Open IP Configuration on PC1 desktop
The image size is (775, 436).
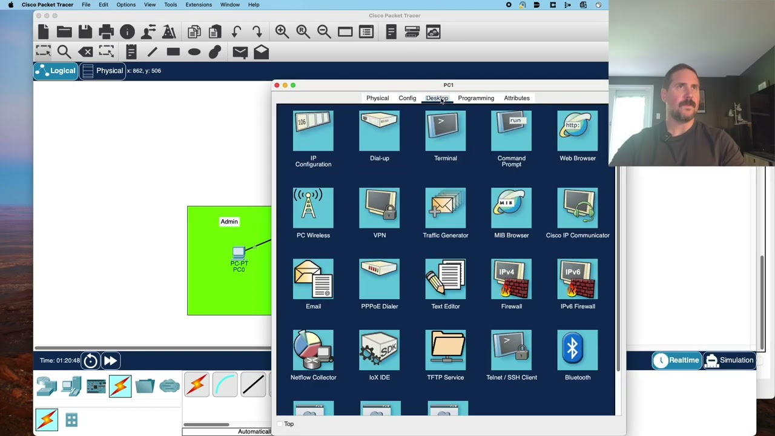point(313,131)
